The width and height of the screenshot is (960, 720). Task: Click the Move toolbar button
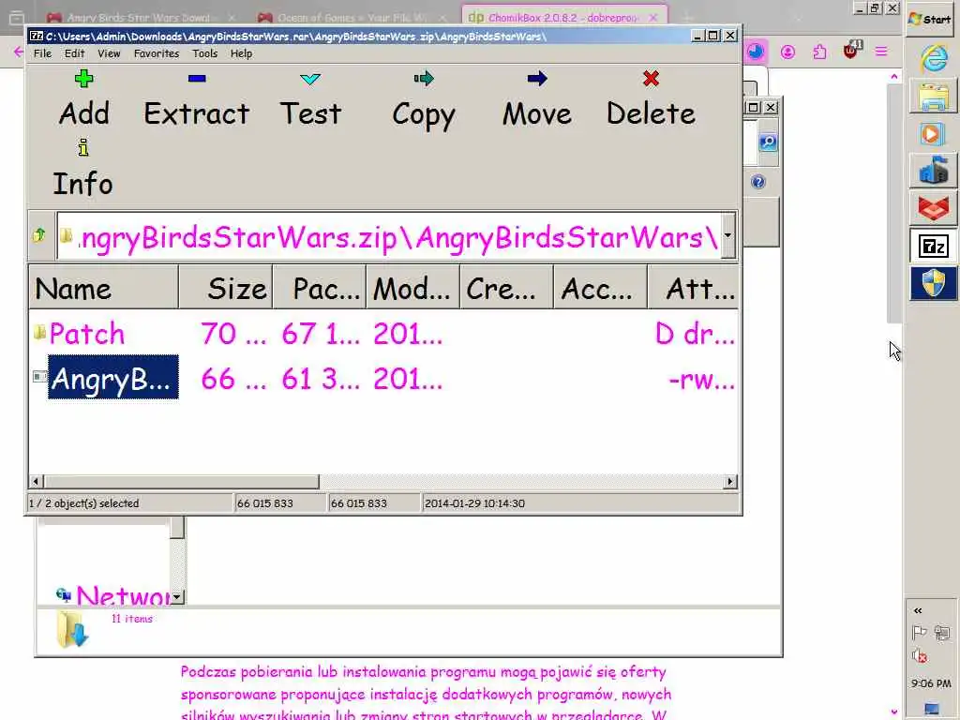537,97
